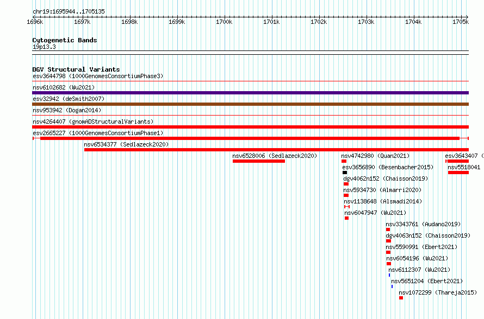Click the nsv1138648 (Alsmadi2014) label

(x=383, y=201)
